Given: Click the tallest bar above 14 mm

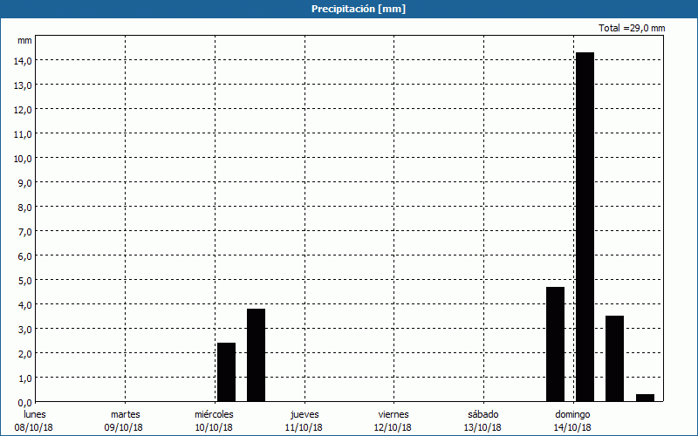Looking at the screenshot, I should point(585,227).
